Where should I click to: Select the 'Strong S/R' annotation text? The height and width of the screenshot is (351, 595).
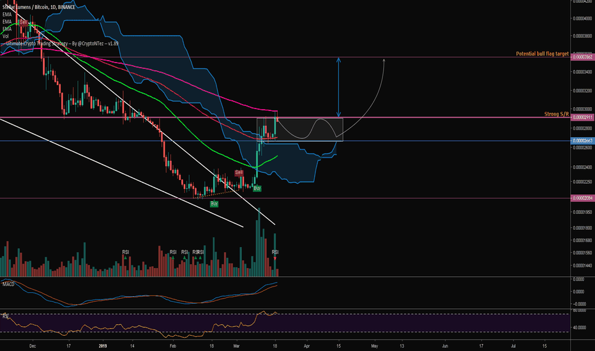pyautogui.click(x=556, y=114)
